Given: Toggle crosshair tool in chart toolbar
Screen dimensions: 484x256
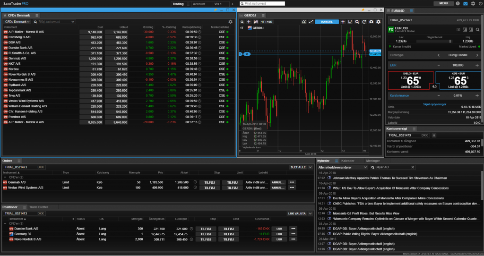Looking at the screenshot, I should 343,22.
